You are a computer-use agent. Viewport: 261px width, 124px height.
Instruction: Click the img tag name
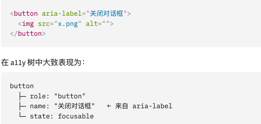tap(28, 24)
